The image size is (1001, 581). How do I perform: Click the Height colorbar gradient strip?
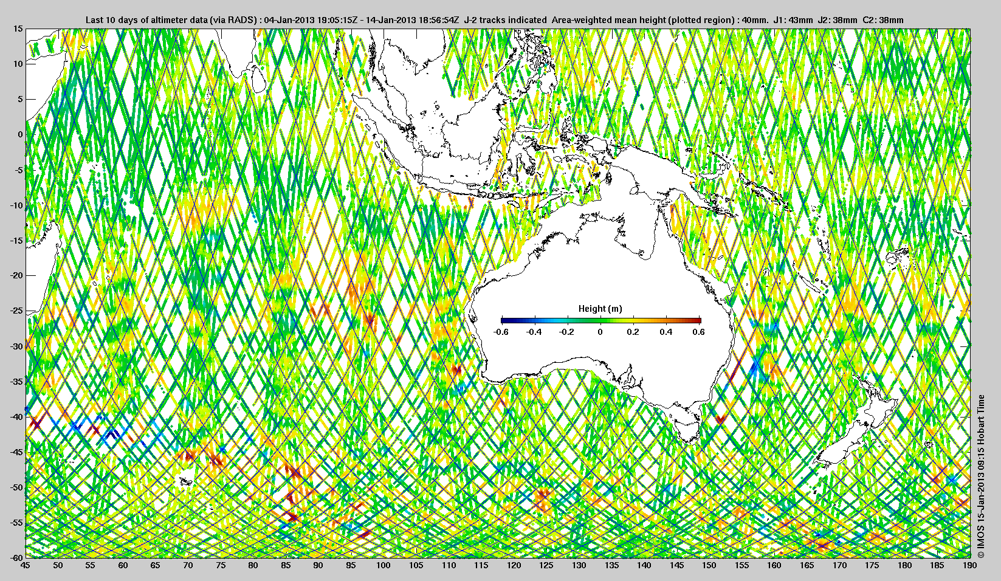pyautogui.click(x=601, y=320)
